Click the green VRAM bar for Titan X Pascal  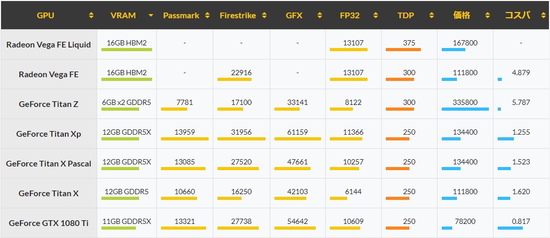[x=120, y=169]
